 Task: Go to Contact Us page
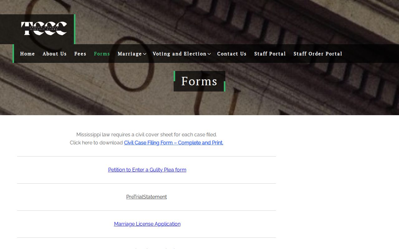tap(232, 54)
